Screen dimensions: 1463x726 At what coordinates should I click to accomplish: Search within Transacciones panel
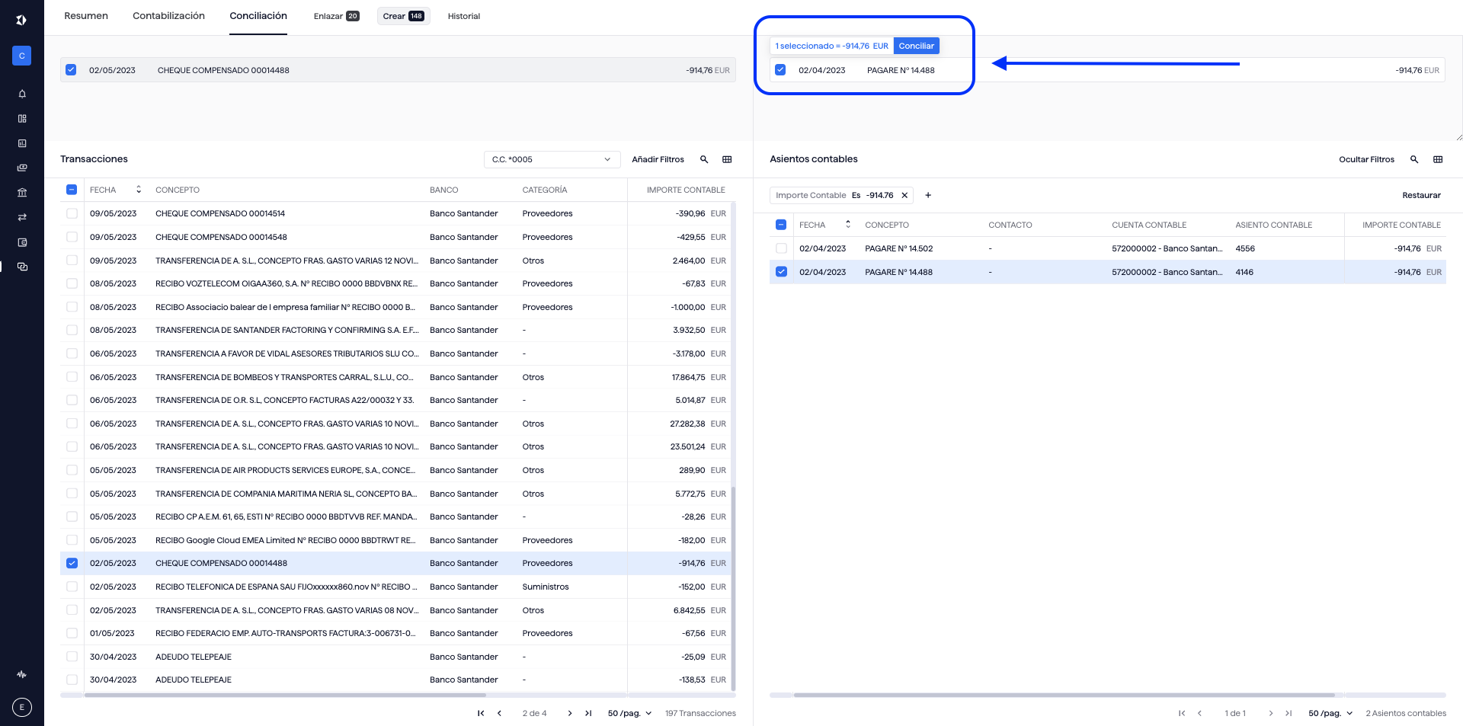pos(704,159)
